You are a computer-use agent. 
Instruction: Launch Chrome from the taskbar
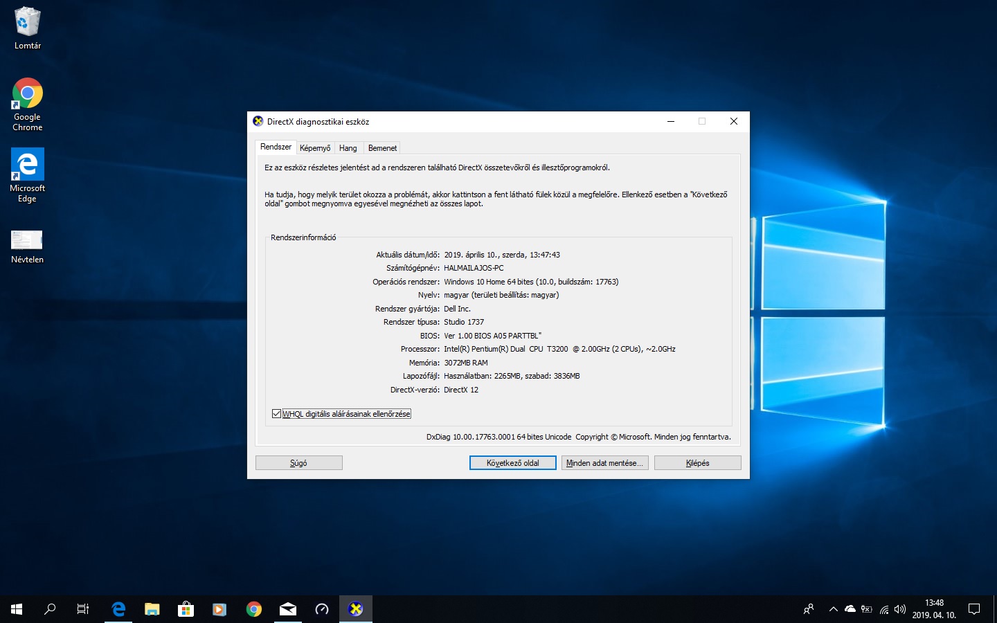[253, 609]
